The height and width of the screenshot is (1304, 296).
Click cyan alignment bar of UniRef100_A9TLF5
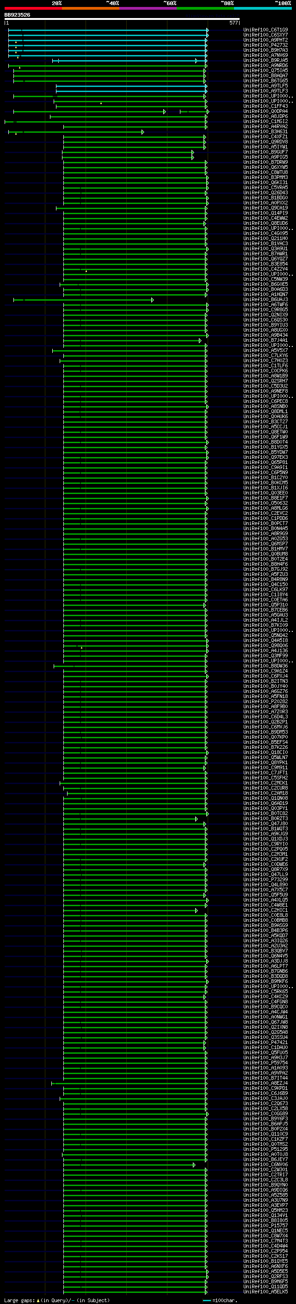pos(131,86)
